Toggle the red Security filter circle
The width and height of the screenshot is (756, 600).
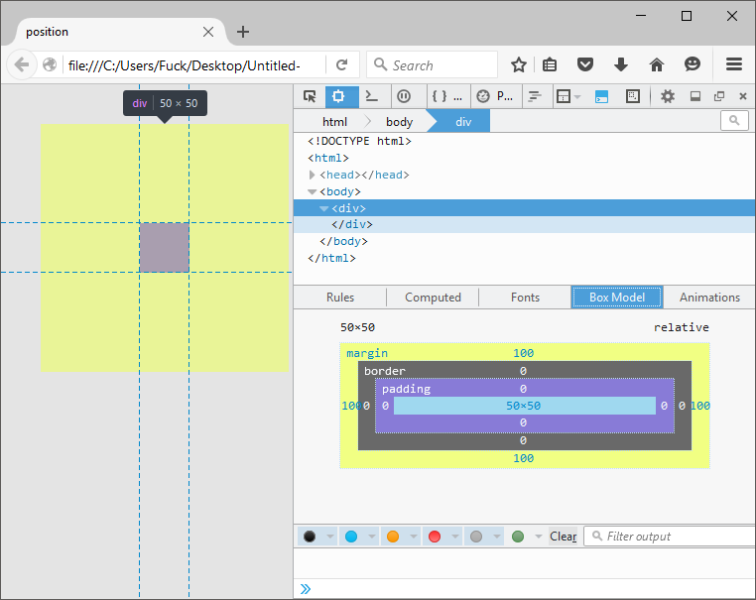(x=434, y=537)
